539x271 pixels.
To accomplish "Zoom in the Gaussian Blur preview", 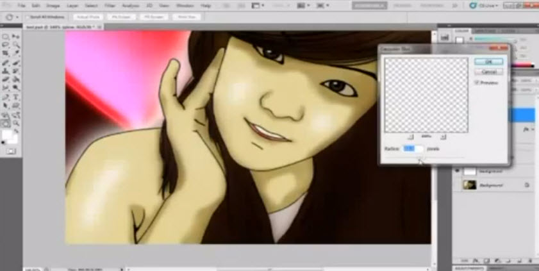I will click(443, 136).
